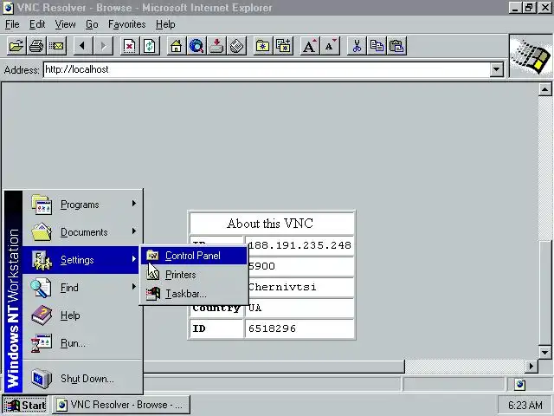Click the IP value 188.191.235.248

300,245
